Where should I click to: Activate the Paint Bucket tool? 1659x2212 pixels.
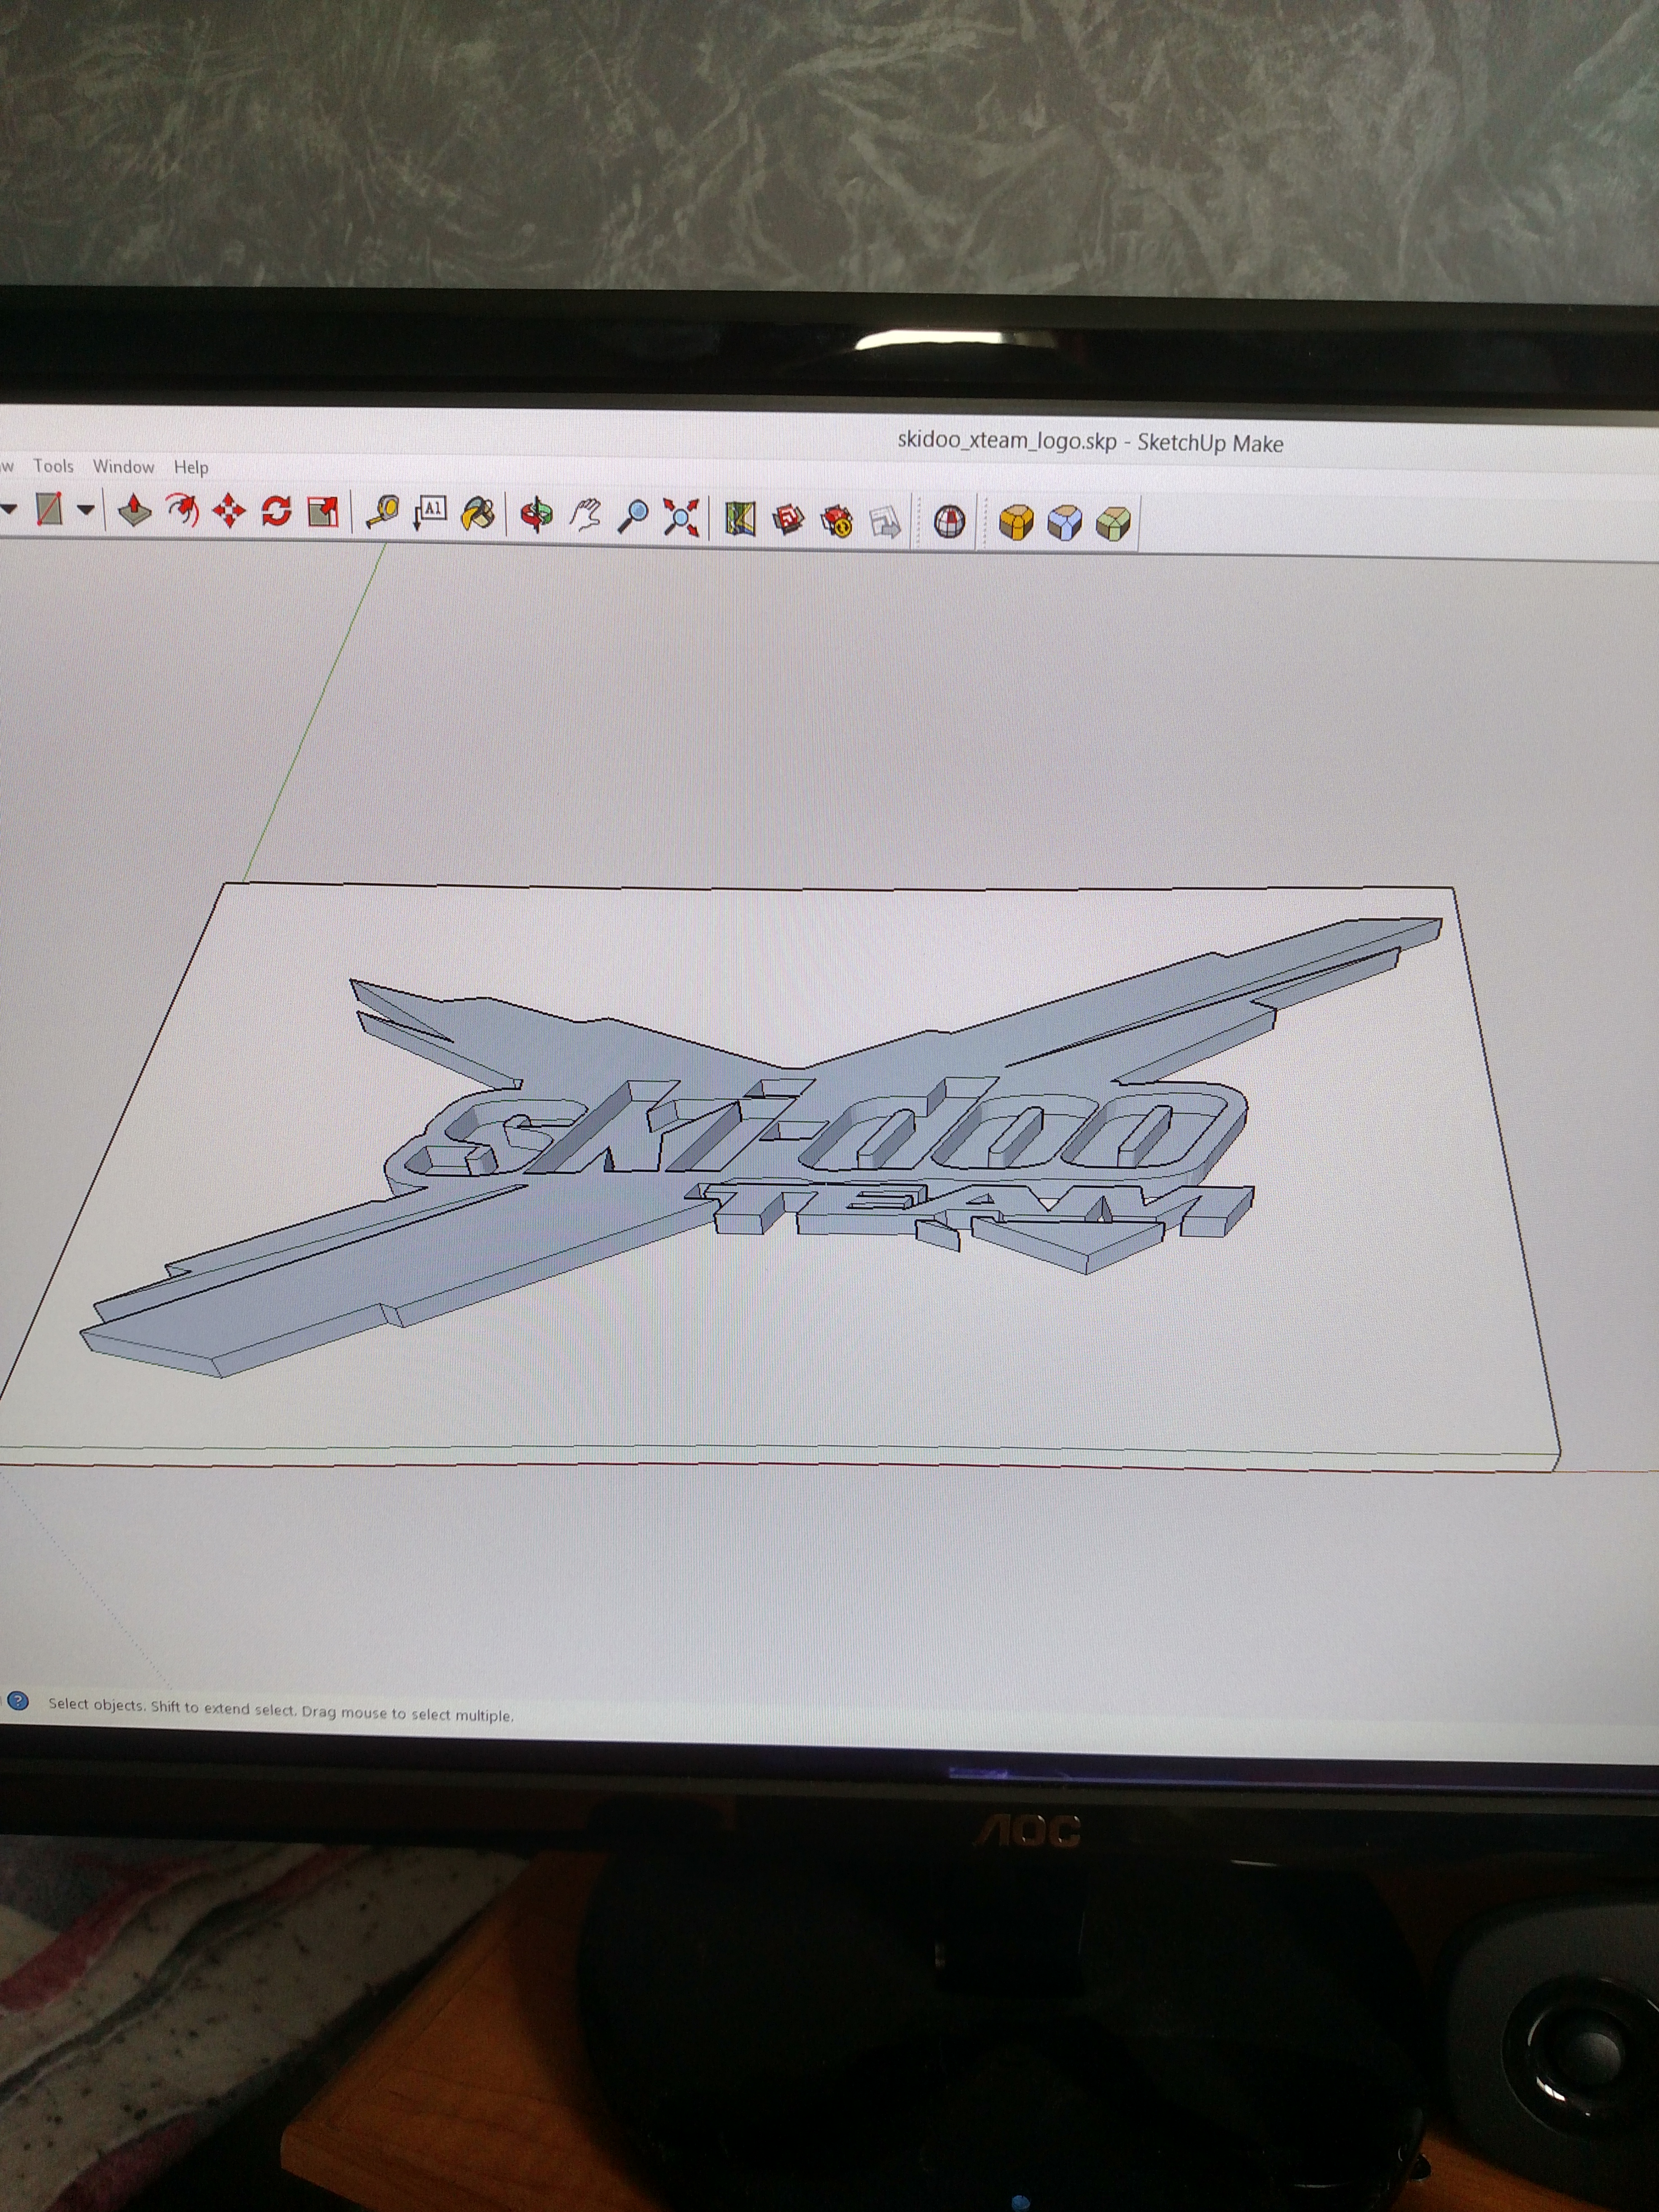point(478,514)
